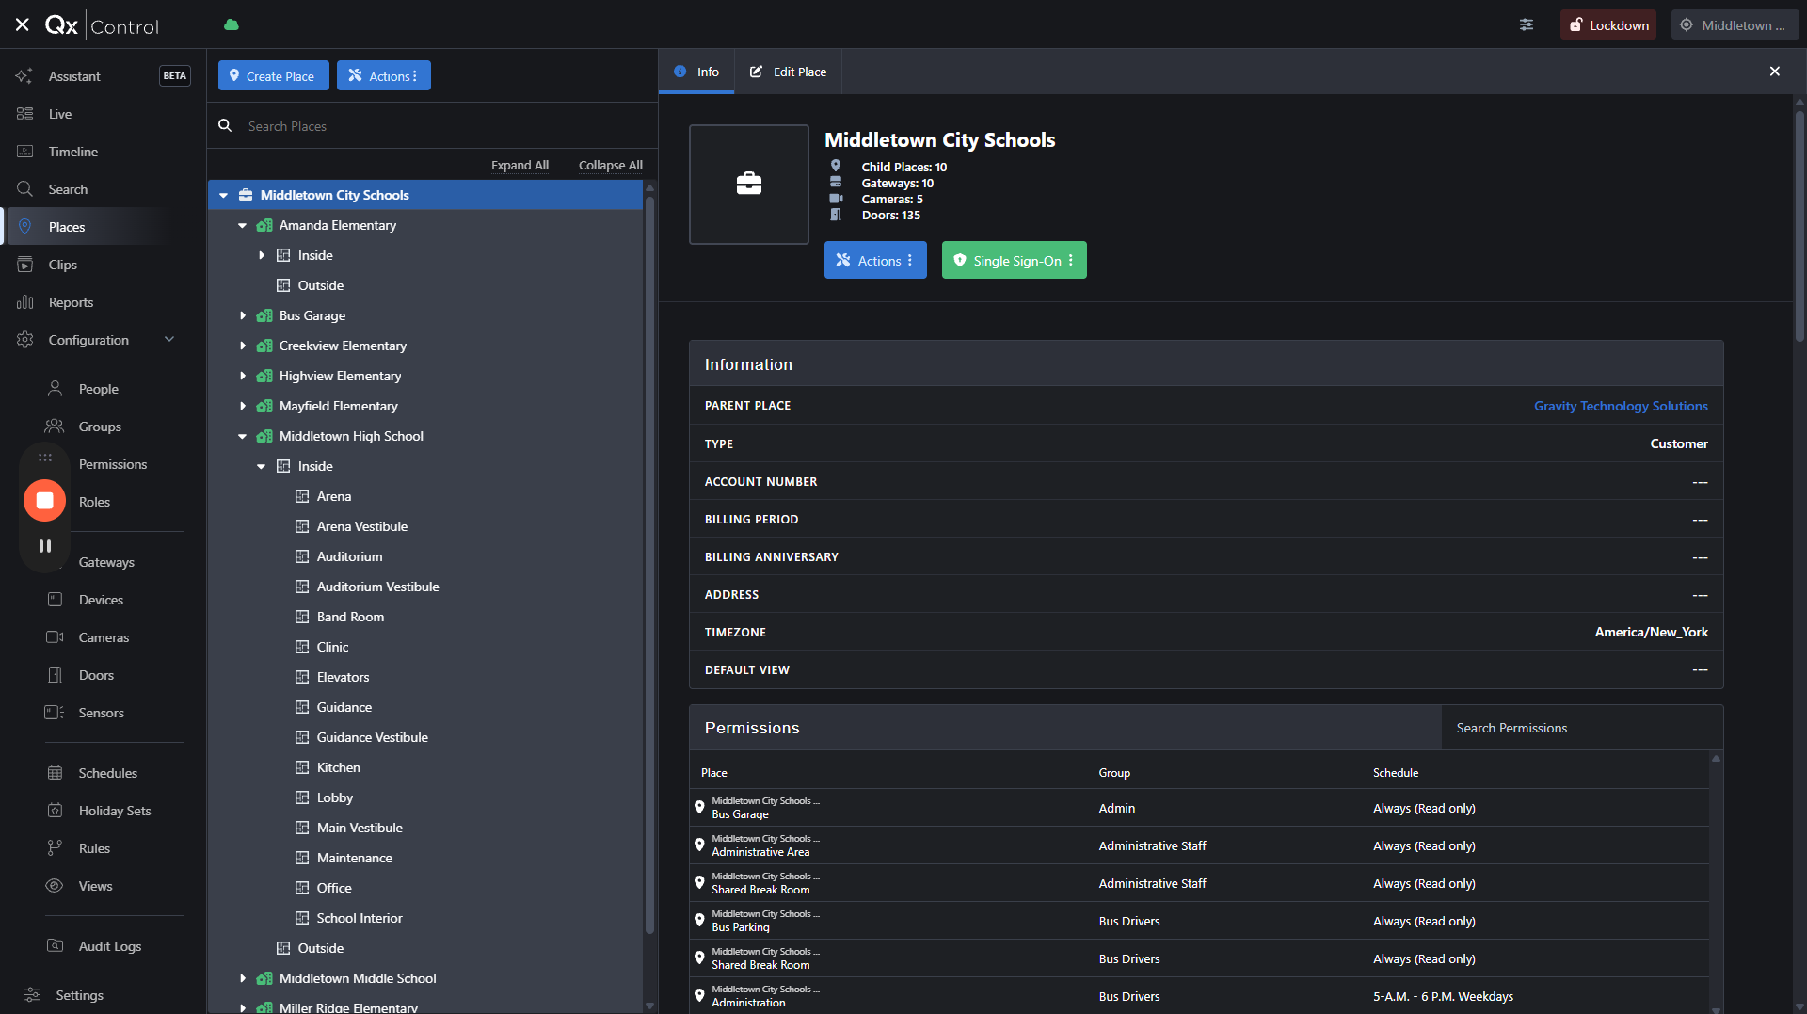Close the place details panel
1807x1014 pixels.
pos(1775,72)
